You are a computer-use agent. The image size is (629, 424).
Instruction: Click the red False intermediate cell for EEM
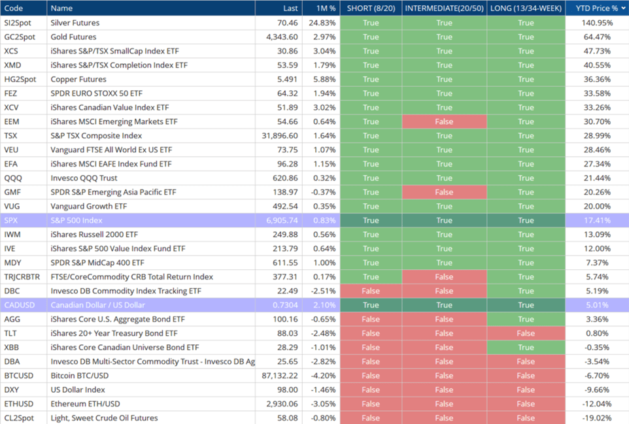coord(444,122)
